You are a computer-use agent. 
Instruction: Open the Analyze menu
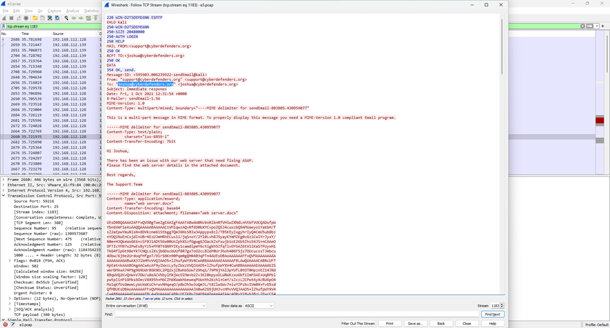(73, 11)
